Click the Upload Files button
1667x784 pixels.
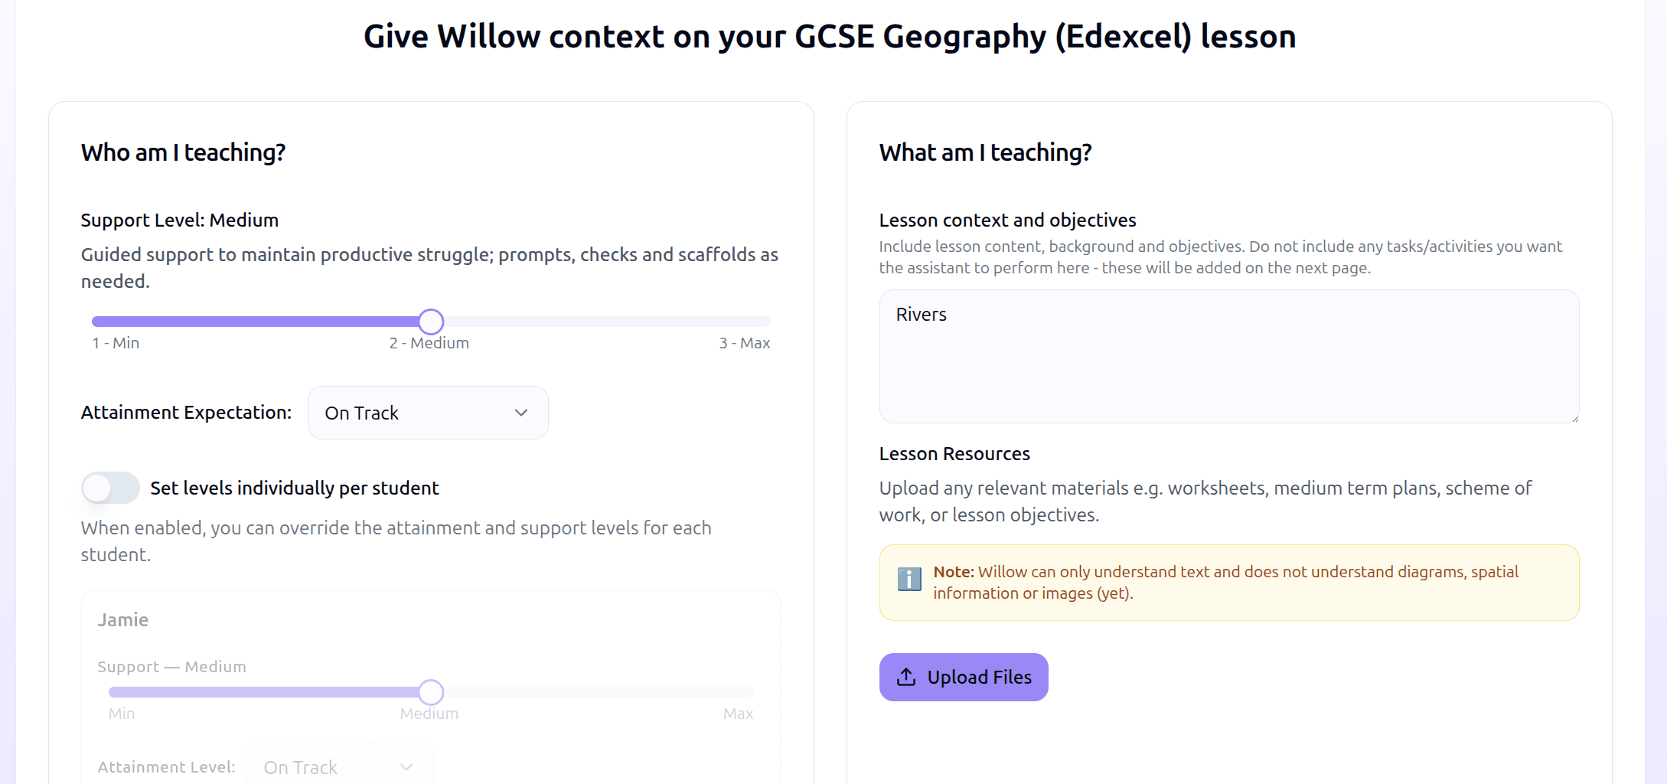(963, 677)
